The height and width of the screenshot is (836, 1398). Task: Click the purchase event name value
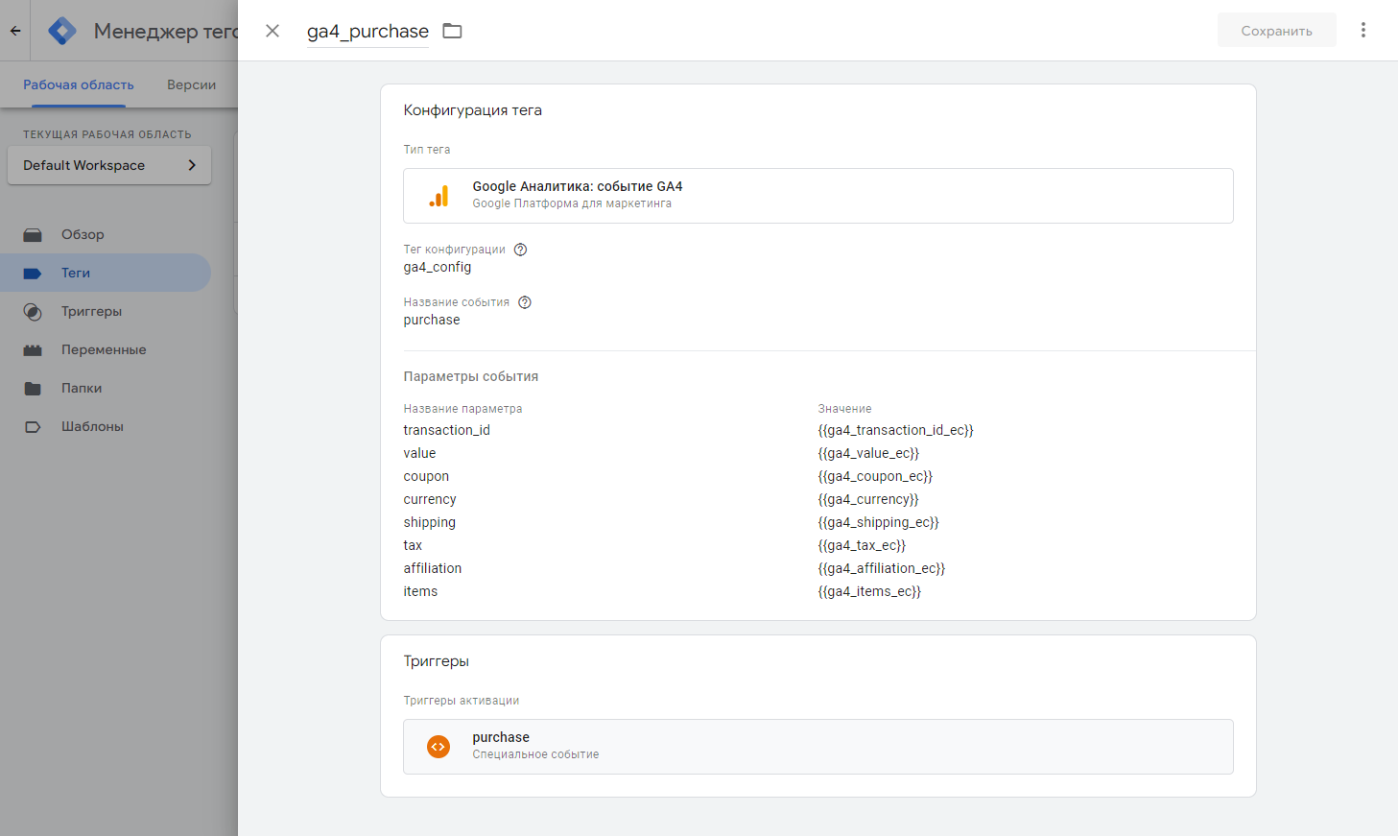click(432, 320)
